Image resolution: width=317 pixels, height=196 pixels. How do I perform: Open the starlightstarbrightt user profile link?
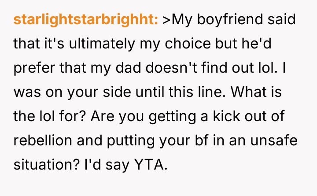86,20
